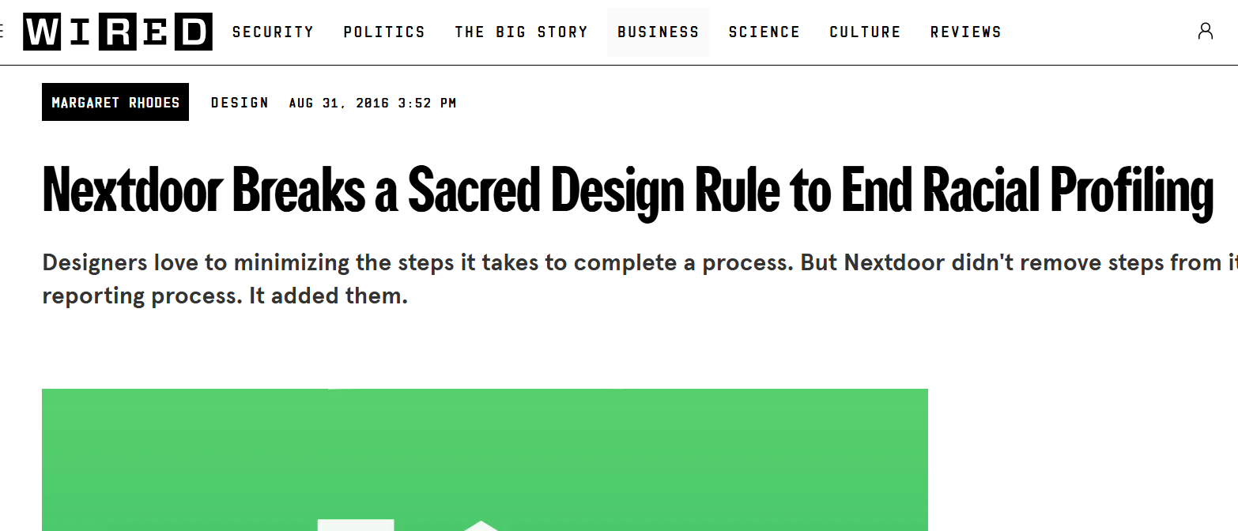
Task: Click the Margaret Rhodes author tag
Action: (x=115, y=103)
